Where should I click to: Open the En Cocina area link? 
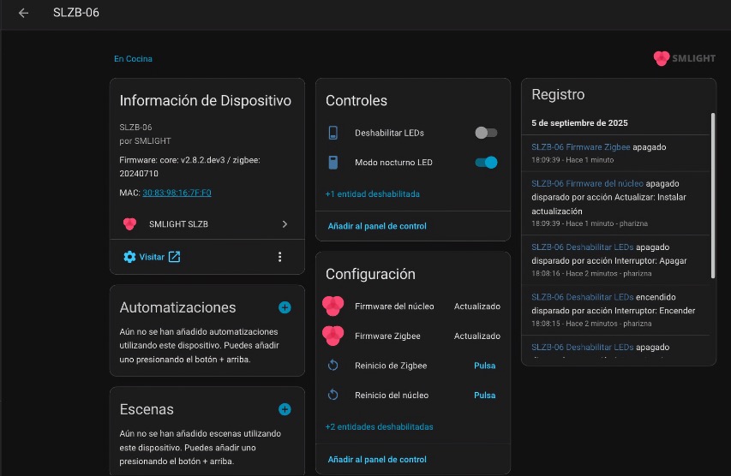point(133,59)
